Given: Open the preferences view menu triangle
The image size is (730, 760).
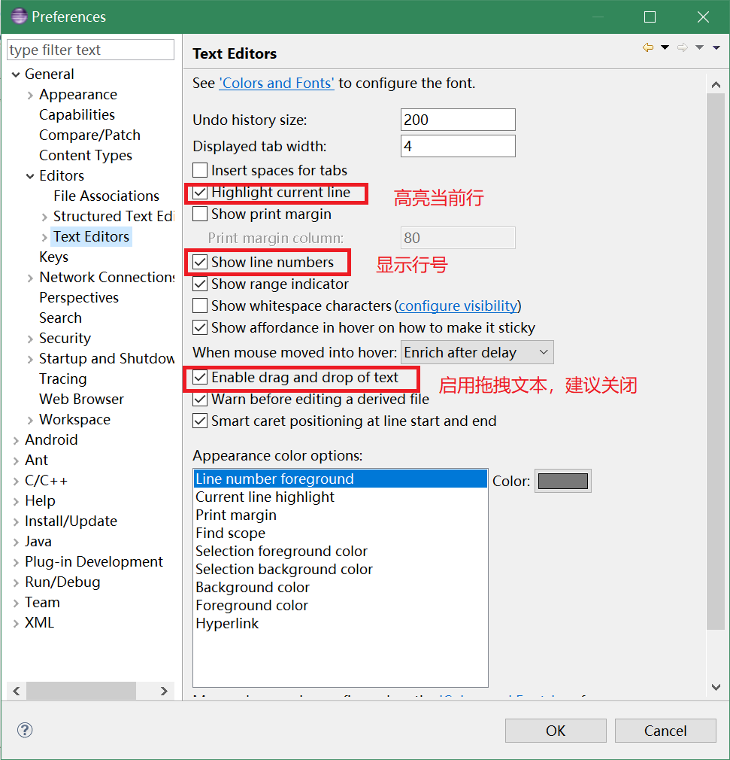Looking at the screenshot, I should 716,48.
